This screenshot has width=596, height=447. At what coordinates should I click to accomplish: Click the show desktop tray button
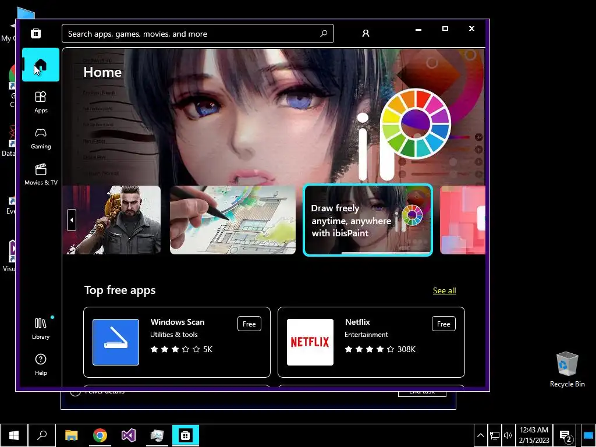pyautogui.click(x=588, y=435)
